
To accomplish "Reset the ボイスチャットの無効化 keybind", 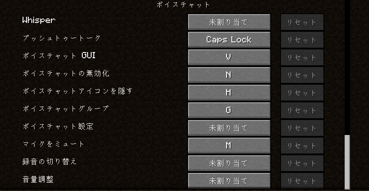I will [x=302, y=75].
